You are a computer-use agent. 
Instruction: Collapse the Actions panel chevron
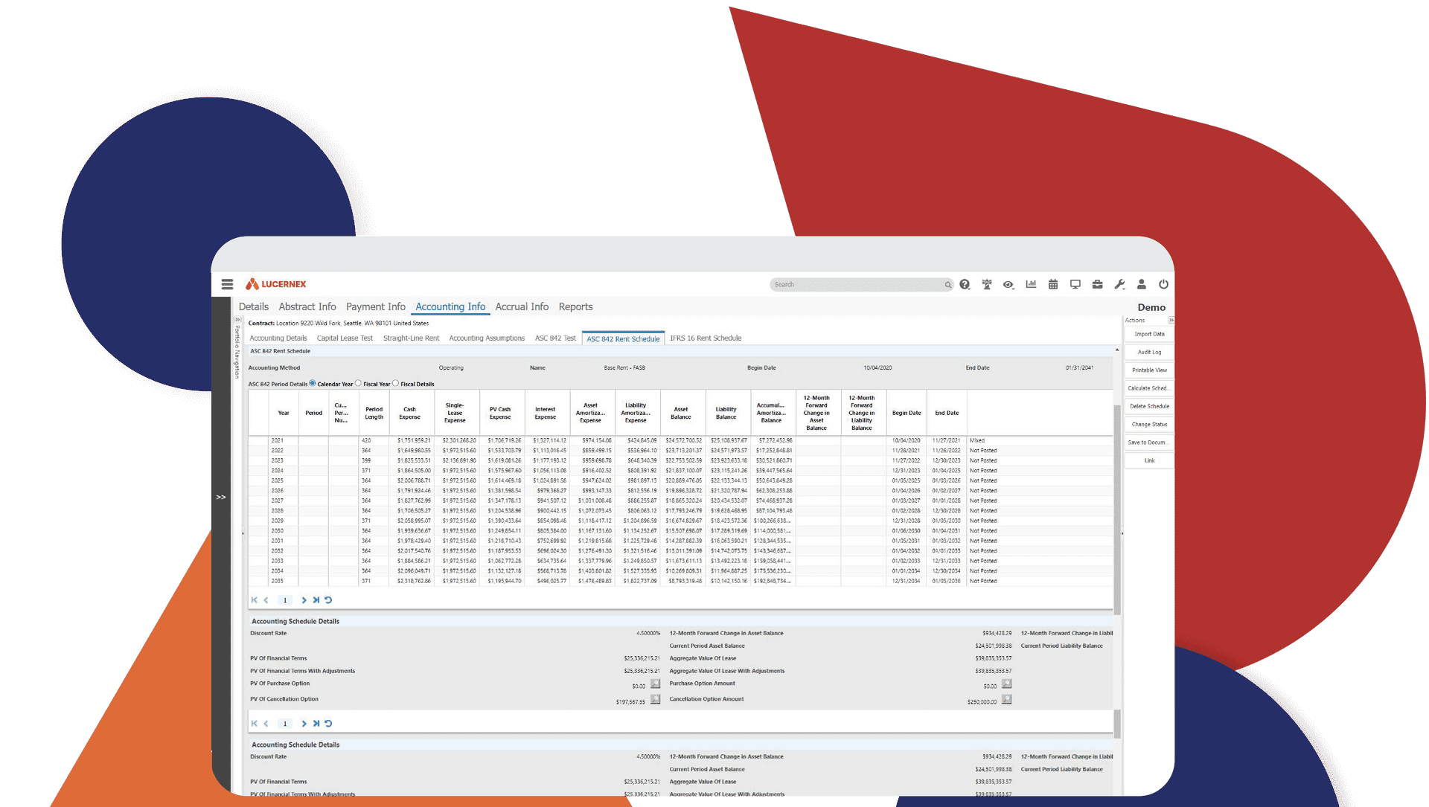tap(1171, 321)
